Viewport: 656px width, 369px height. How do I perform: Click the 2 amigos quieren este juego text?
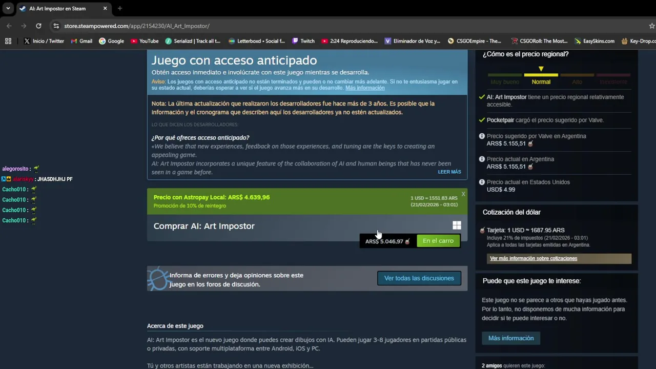tap(513, 366)
